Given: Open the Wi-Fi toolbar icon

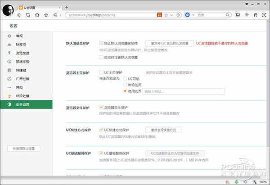Looking at the screenshot, I should (247, 15).
